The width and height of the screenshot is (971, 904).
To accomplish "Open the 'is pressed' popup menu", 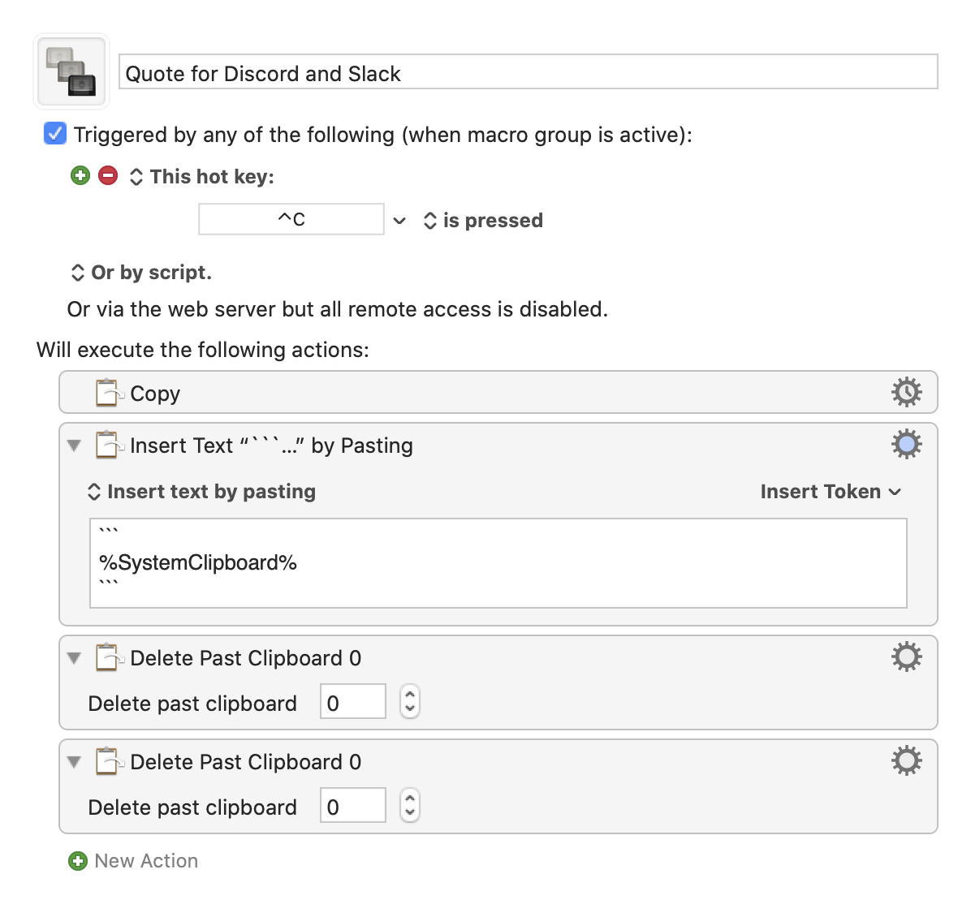I will (483, 221).
